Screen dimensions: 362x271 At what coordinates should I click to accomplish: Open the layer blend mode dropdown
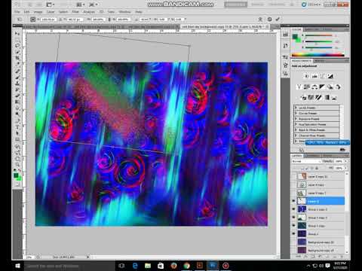(x=306, y=161)
